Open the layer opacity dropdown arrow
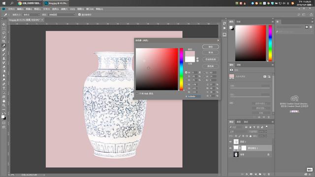The width and height of the screenshot is (315, 177). [x=266, y=132]
